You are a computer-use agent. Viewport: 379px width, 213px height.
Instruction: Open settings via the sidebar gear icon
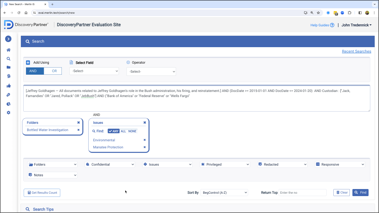click(x=8, y=113)
